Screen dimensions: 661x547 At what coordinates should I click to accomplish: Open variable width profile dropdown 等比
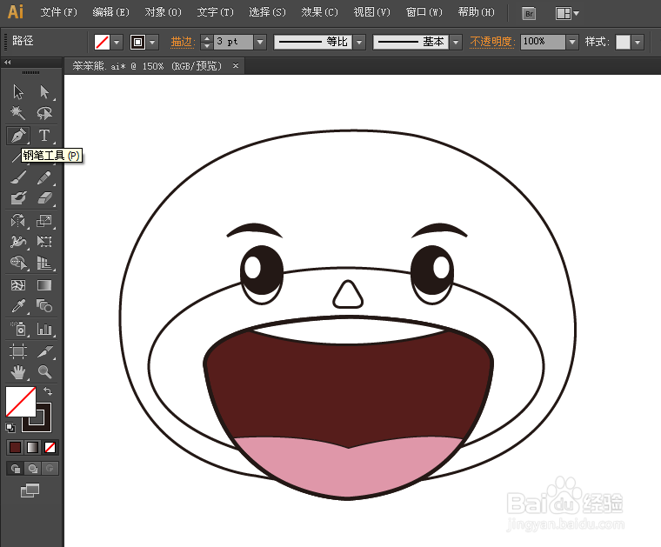pyautogui.click(x=359, y=42)
